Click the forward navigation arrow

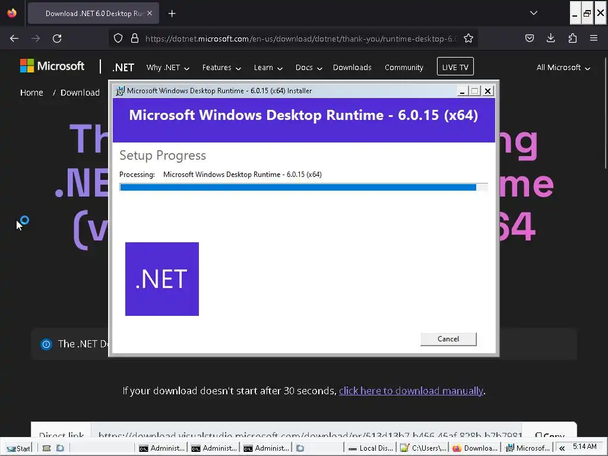pos(36,39)
